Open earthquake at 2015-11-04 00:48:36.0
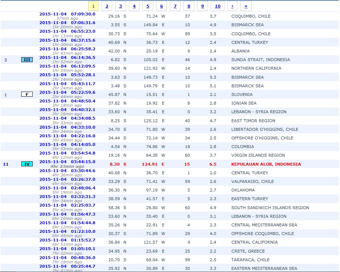This screenshot has height=272, width=340. point(67,258)
